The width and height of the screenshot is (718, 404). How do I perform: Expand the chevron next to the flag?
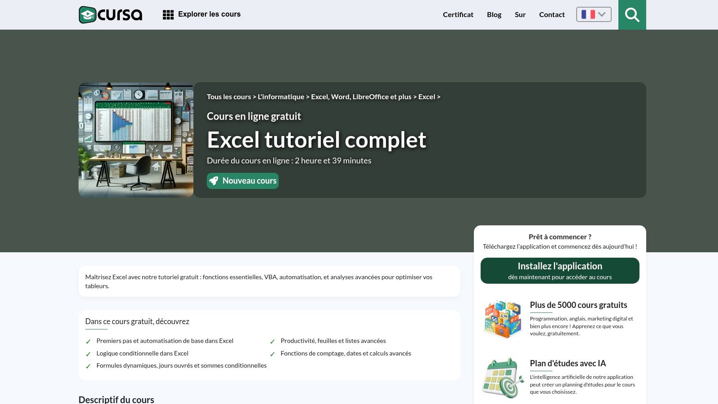point(601,14)
